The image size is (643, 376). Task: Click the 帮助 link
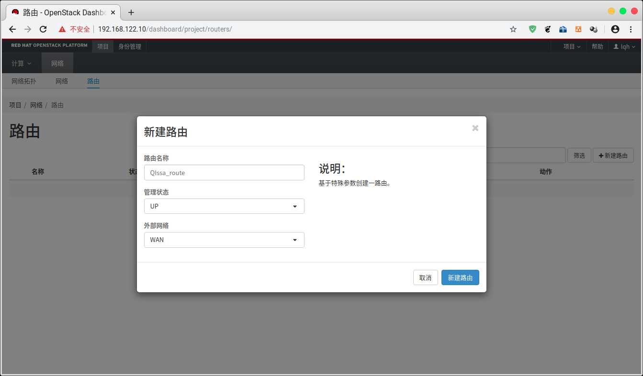(x=597, y=46)
